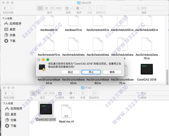Viewport: 169px width, 136px height.
Task: Switch K'ed window to column view
Action: point(45,93)
